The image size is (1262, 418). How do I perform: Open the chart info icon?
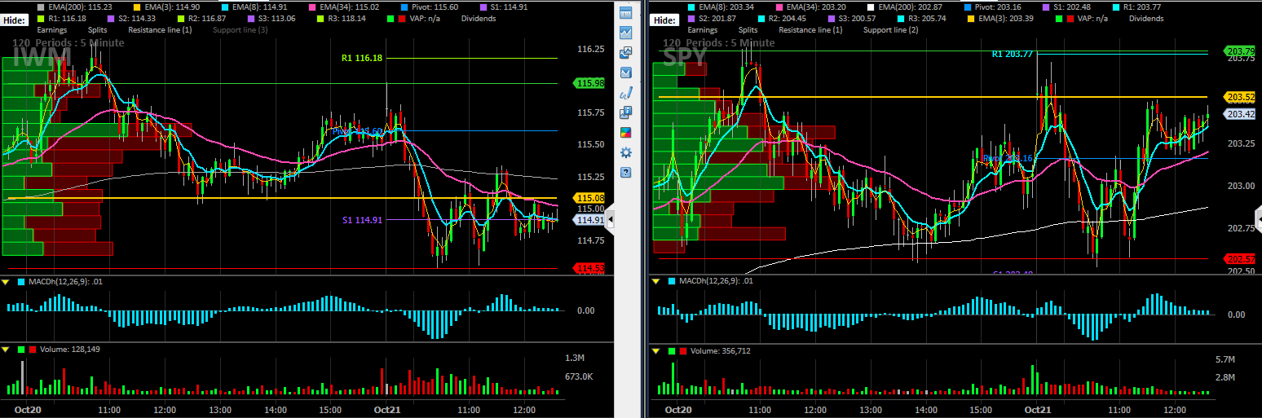[x=626, y=112]
